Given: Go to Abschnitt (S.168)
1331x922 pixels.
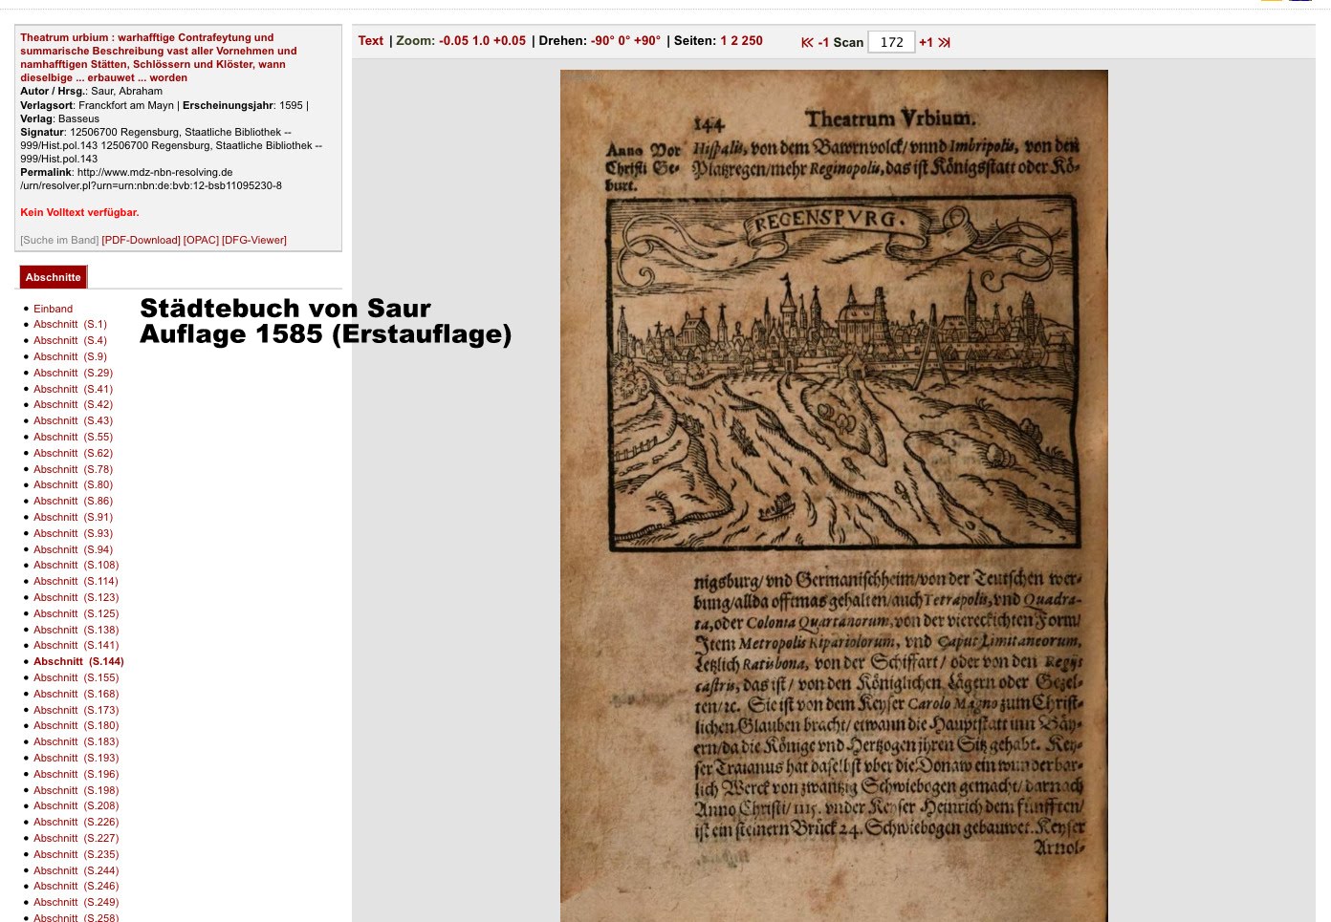Looking at the screenshot, I should (76, 695).
